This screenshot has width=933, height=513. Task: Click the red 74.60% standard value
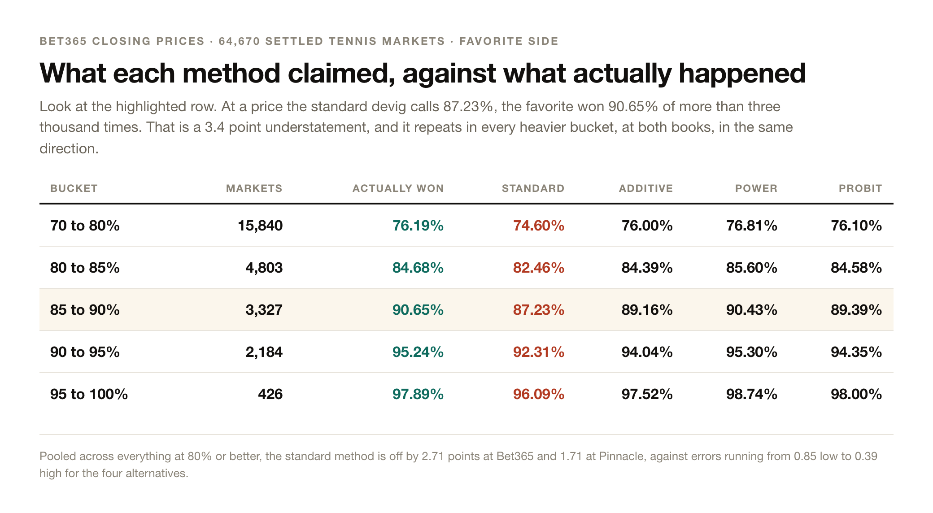(x=539, y=225)
